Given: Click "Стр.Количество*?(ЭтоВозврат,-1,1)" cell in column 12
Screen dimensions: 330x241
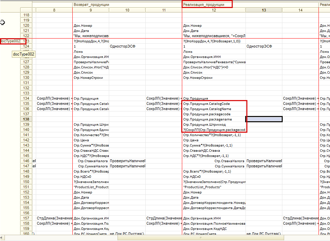Looking at the screenshot, I should tap(214, 135).
